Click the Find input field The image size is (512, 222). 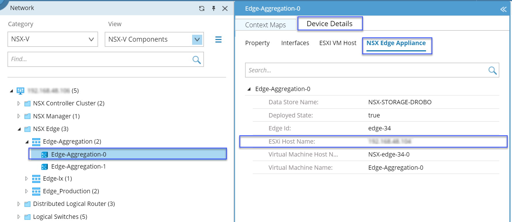(99, 59)
